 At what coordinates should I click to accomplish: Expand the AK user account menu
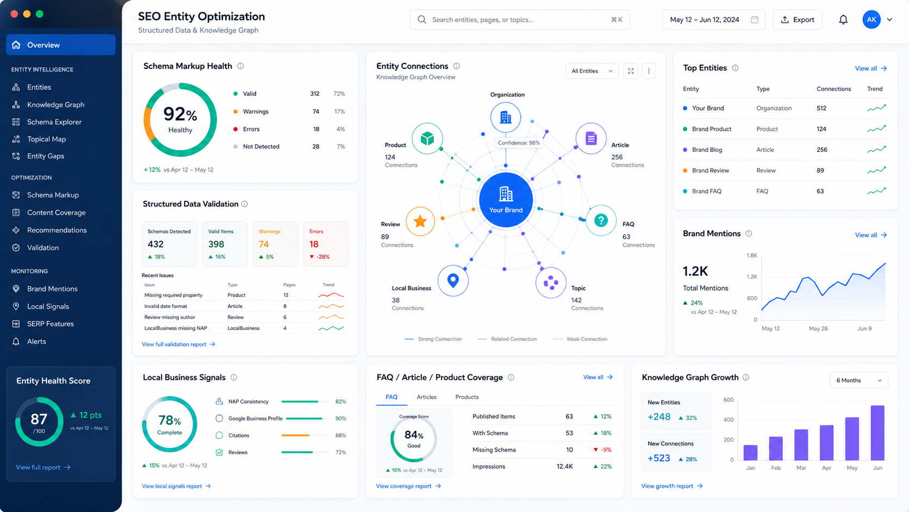pyautogui.click(x=877, y=20)
